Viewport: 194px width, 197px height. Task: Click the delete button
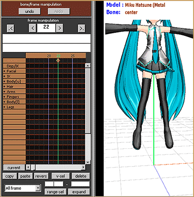click(81, 176)
